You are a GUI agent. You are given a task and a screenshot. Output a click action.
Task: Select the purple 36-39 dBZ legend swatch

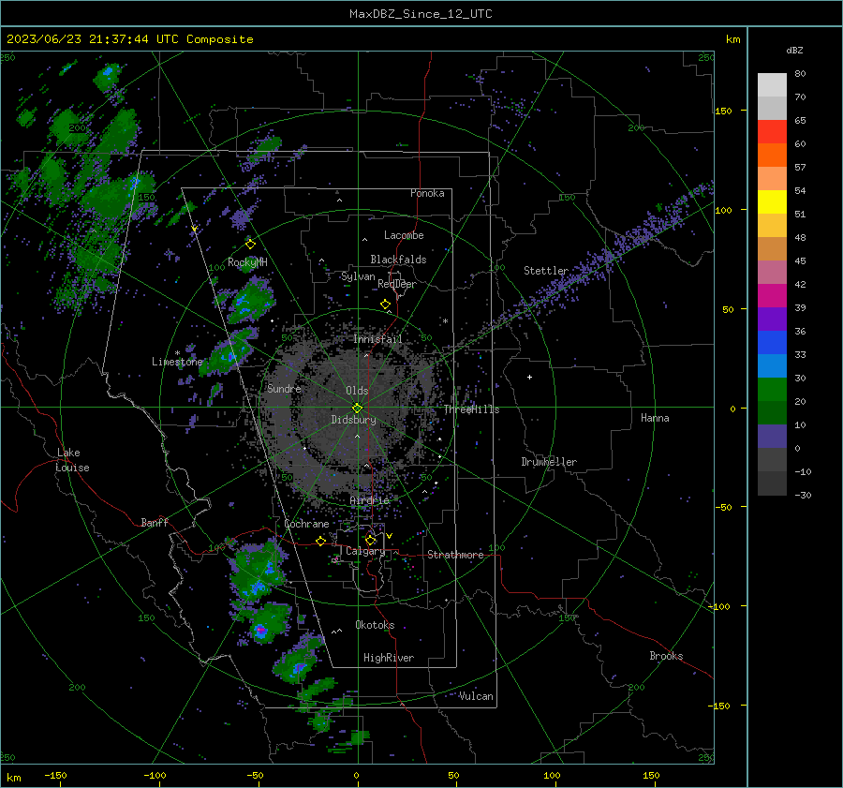tap(772, 320)
